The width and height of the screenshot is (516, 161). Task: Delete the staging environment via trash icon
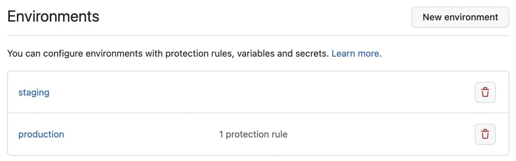pos(485,92)
